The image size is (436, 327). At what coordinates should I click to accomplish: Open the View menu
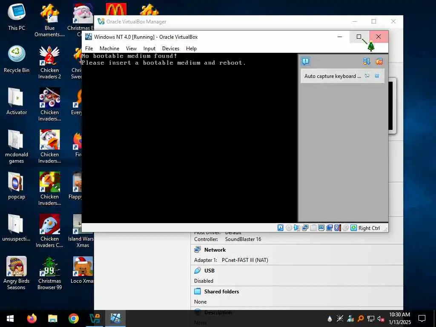131,49
